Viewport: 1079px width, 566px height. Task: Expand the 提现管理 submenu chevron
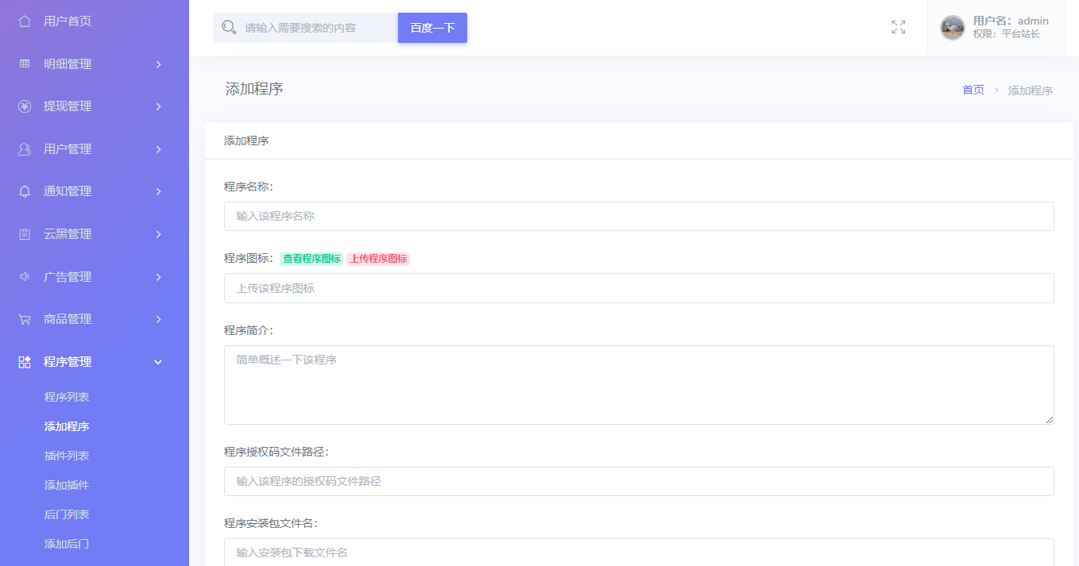[x=158, y=106]
